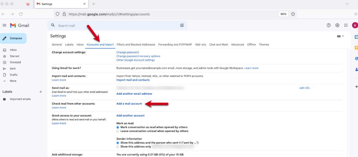Click Add another email address link

click(x=134, y=93)
